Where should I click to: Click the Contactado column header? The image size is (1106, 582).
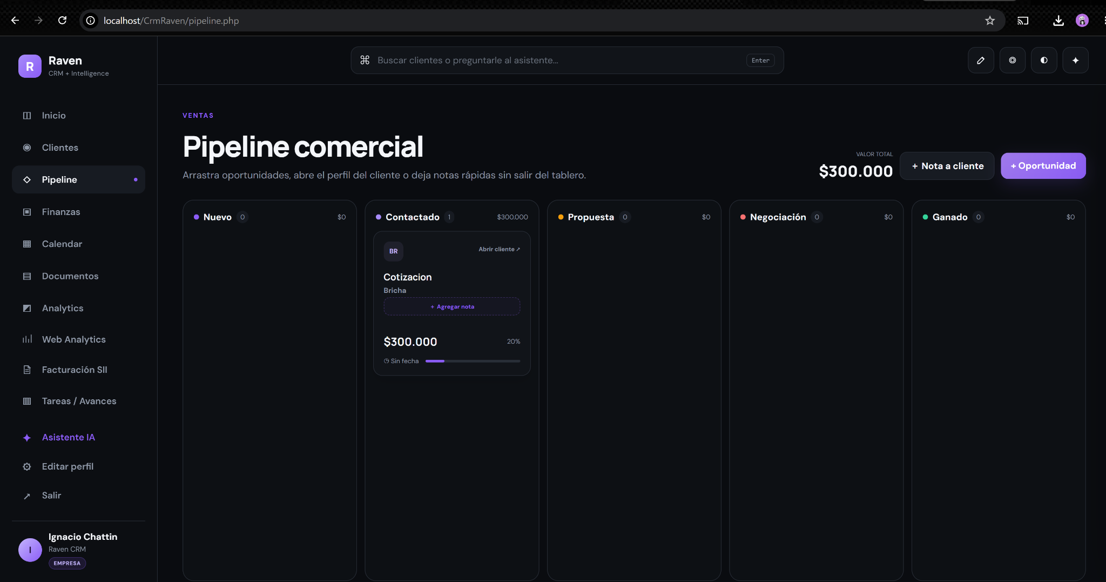[452, 217]
